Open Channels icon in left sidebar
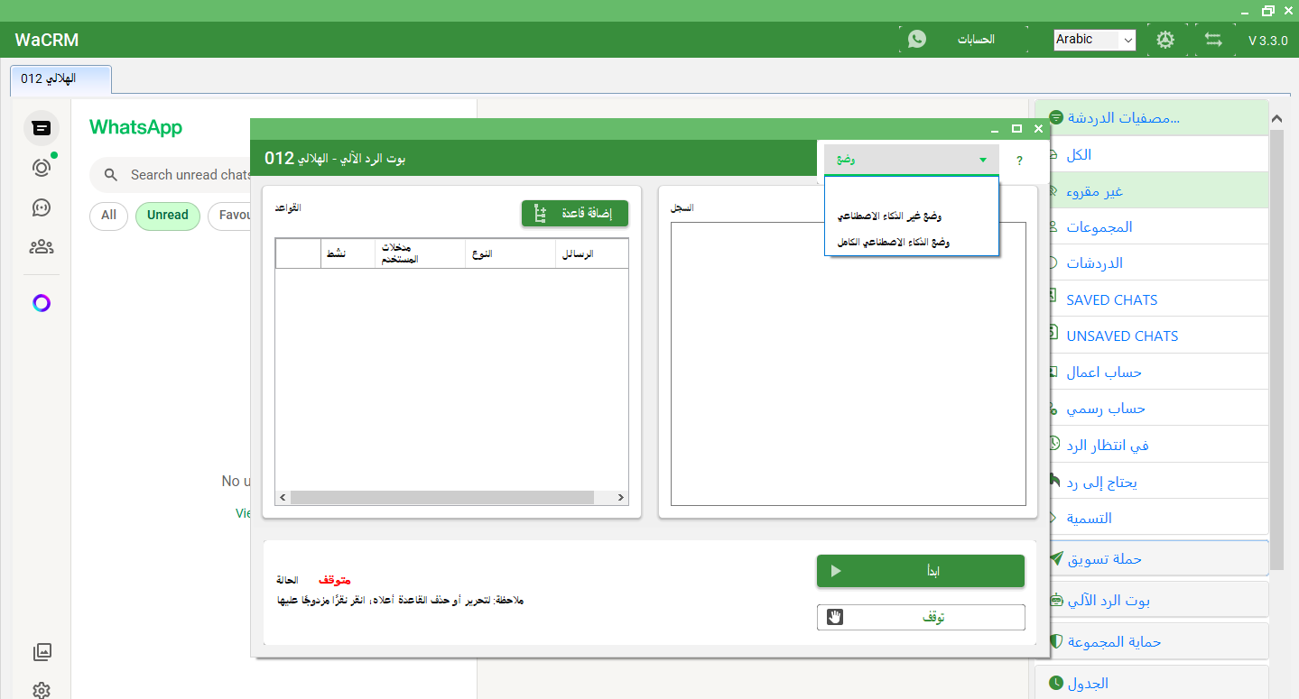This screenshot has width=1299, height=699. [x=42, y=207]
